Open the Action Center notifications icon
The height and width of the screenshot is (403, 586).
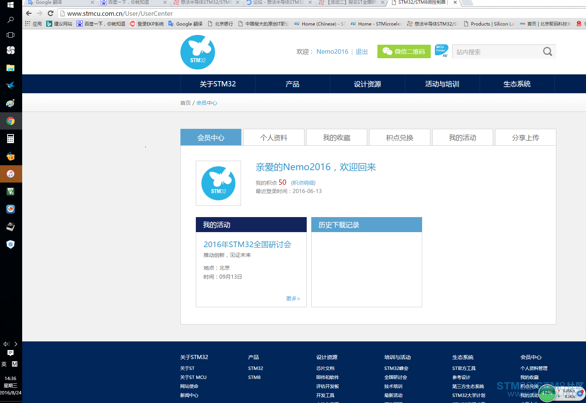tap(11, 353)
